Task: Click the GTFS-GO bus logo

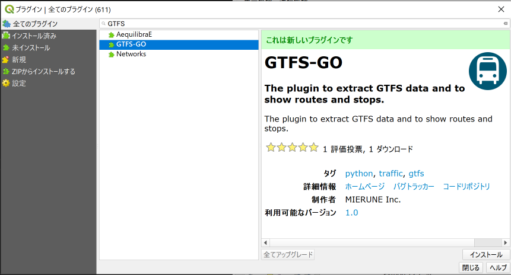Action: coord(487,71)
